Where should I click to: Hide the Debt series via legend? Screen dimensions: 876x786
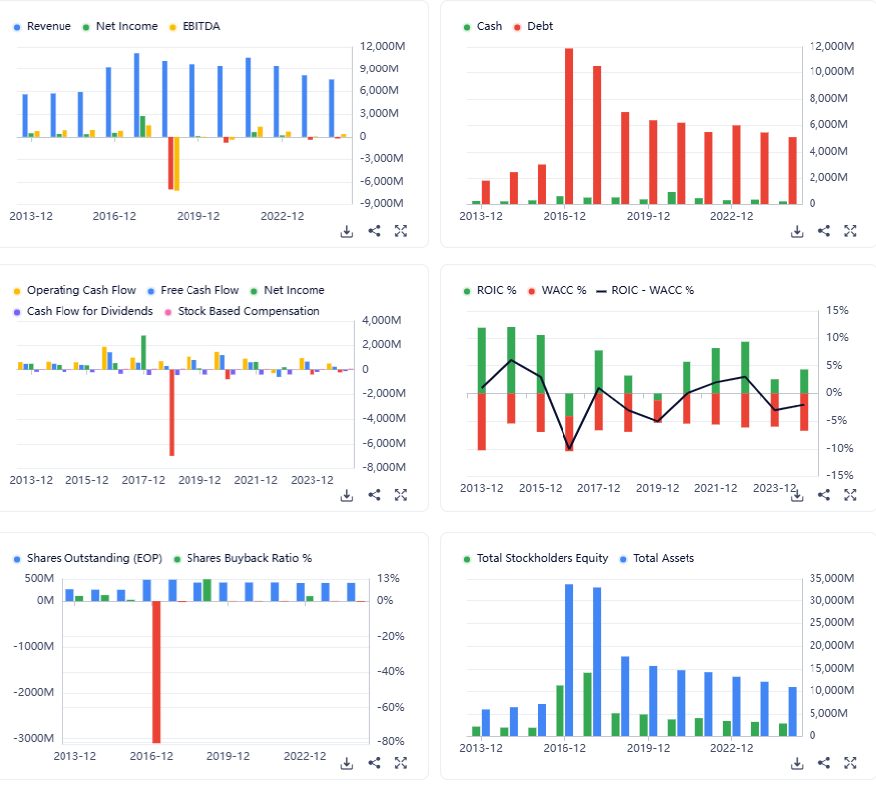pyautogui.click(x=533, y=26)
